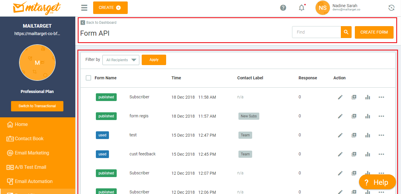This screenshot has width=401, height=194.
Task: Go Back to Dashboard
Action: (99, 23)
